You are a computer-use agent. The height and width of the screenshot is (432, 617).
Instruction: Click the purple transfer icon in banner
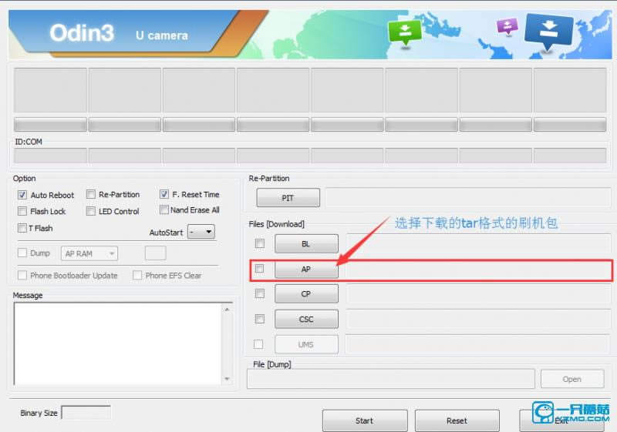507,27
